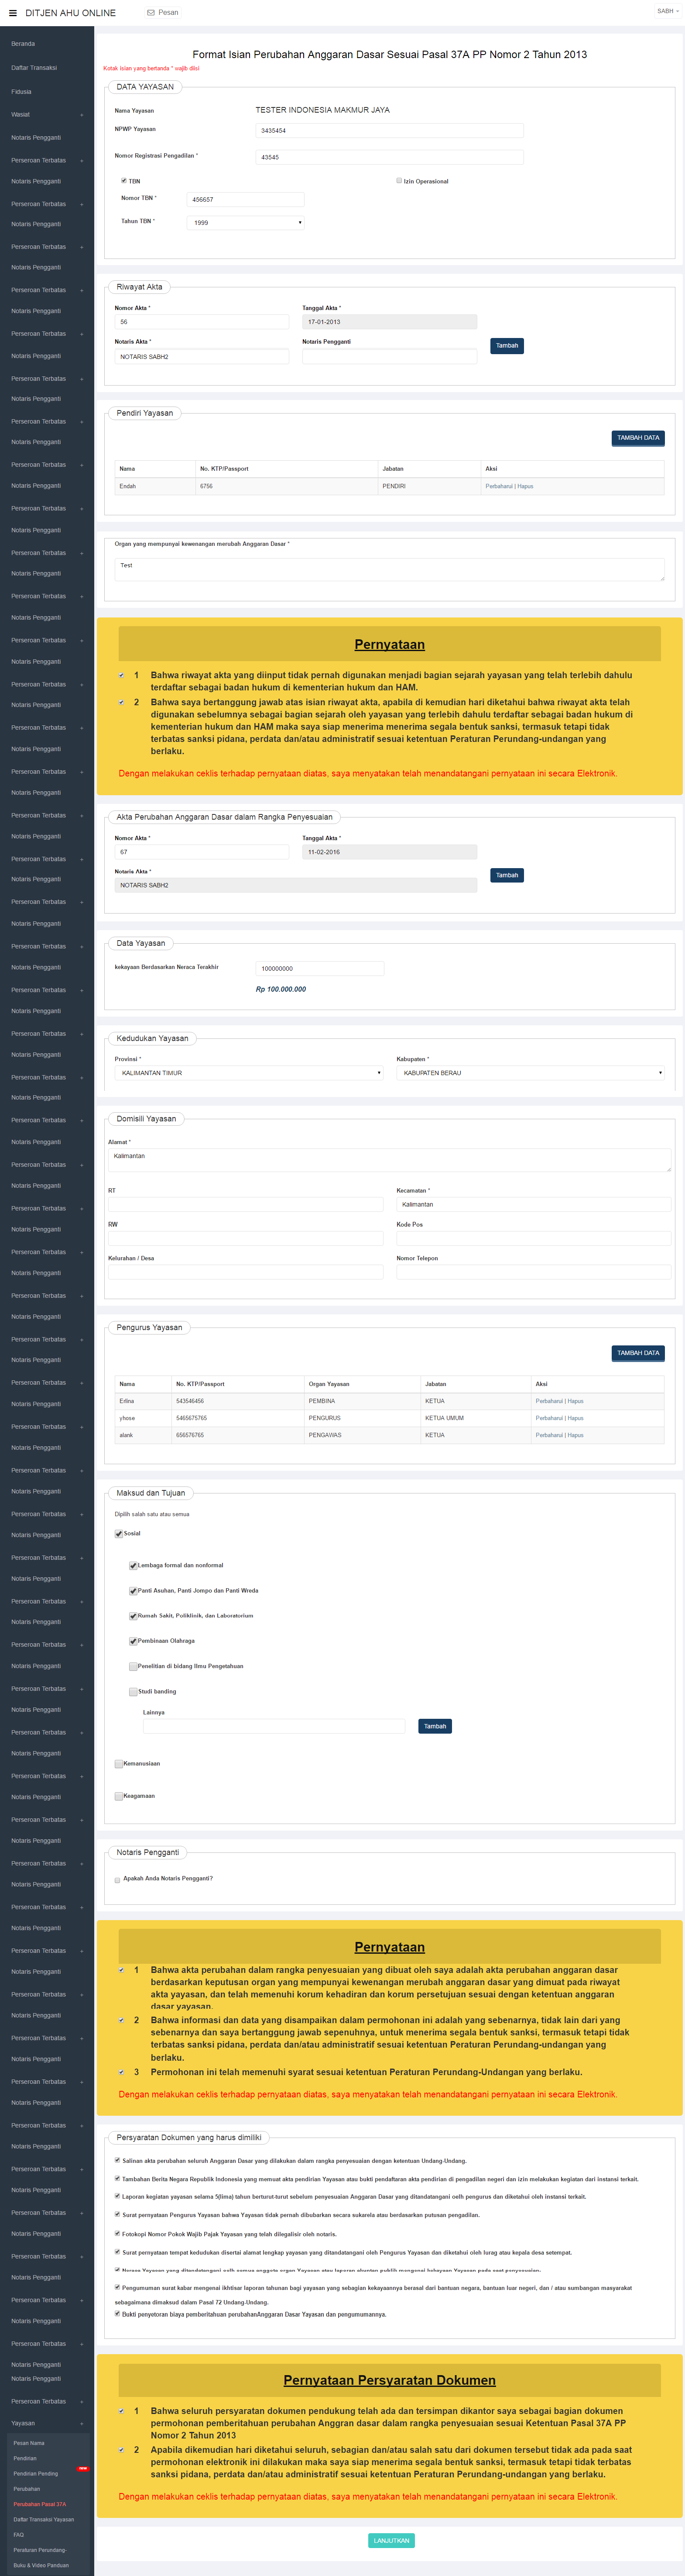Click TAMBAH DATA in Pendiri Yayasan

click(637, 438)
